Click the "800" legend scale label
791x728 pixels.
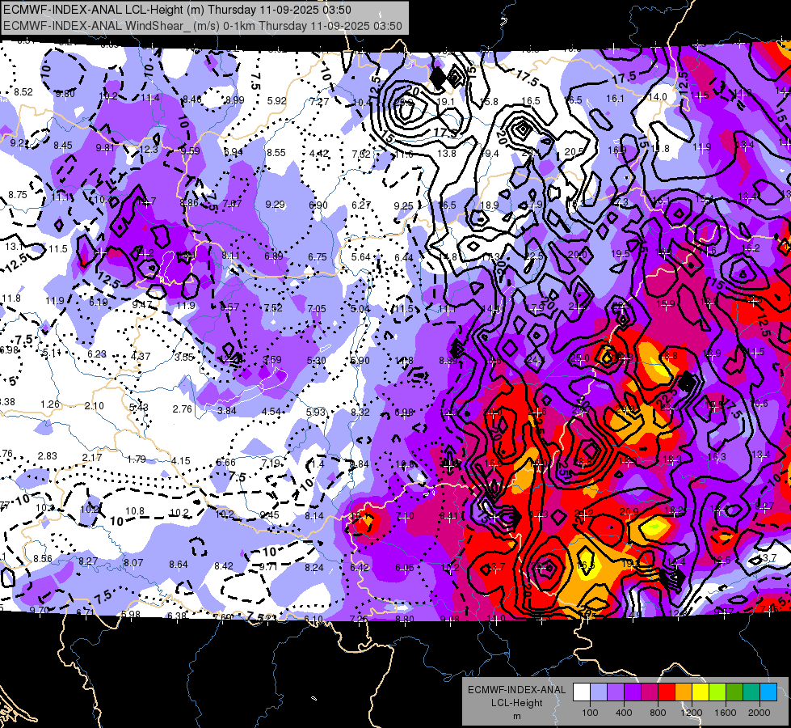click(658, 713)
